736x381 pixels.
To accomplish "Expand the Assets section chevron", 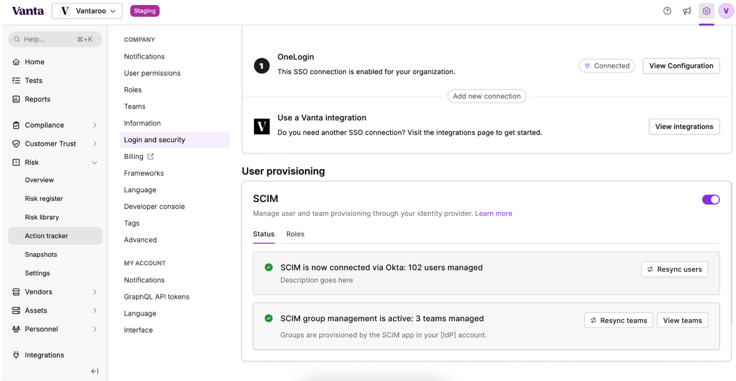I will pos(95,311).
